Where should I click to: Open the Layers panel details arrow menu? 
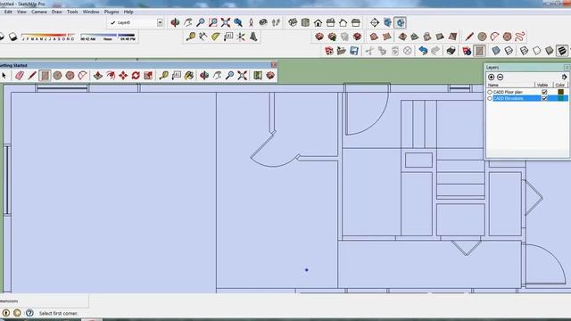(564, 78)
